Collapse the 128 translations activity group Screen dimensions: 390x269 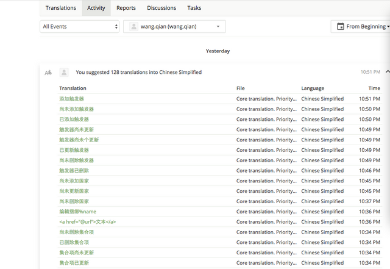pos(387,72)
